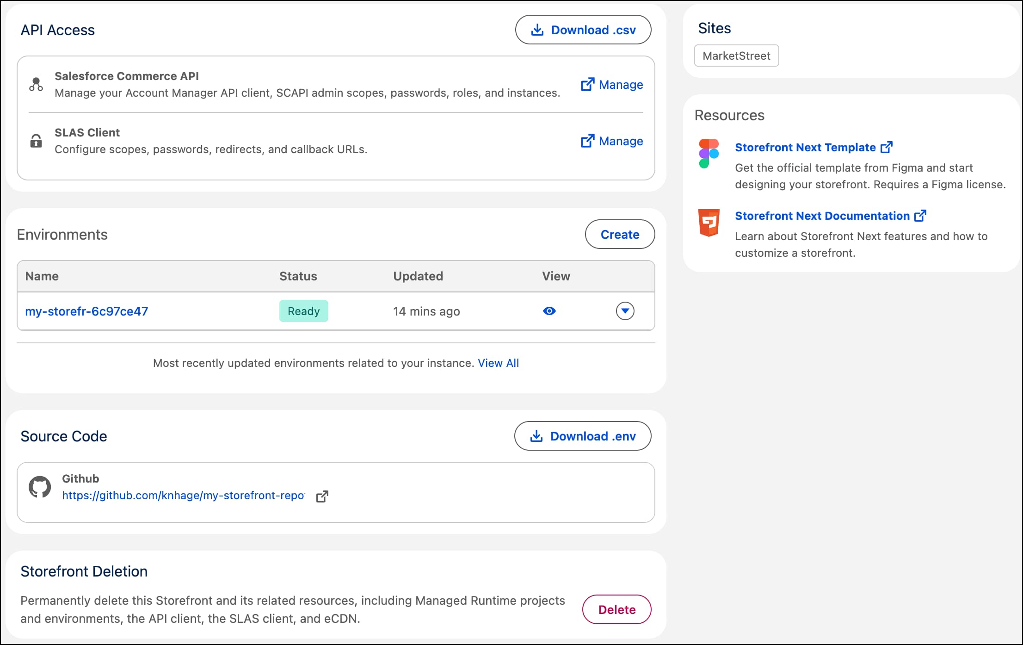
Task: Select the MarketStreet site chip
Action: pyautogui.click(x=736, y=56)
